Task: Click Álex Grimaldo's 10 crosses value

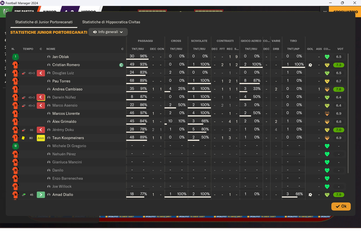Action: pos(170,121)
